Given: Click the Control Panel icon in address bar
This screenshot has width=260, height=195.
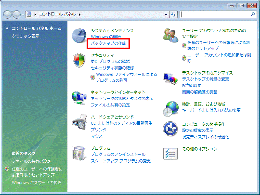Looking at the screenshot, I should pos(29,14).
